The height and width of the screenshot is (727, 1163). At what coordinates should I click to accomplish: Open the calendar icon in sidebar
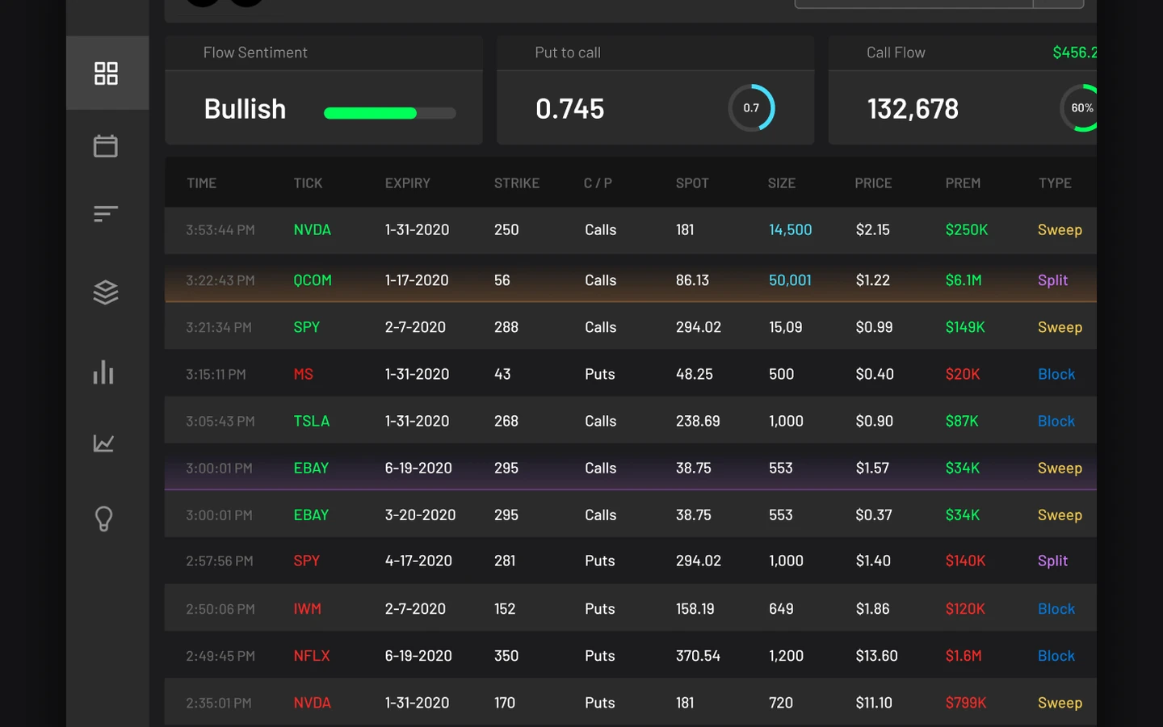(106, 145)
